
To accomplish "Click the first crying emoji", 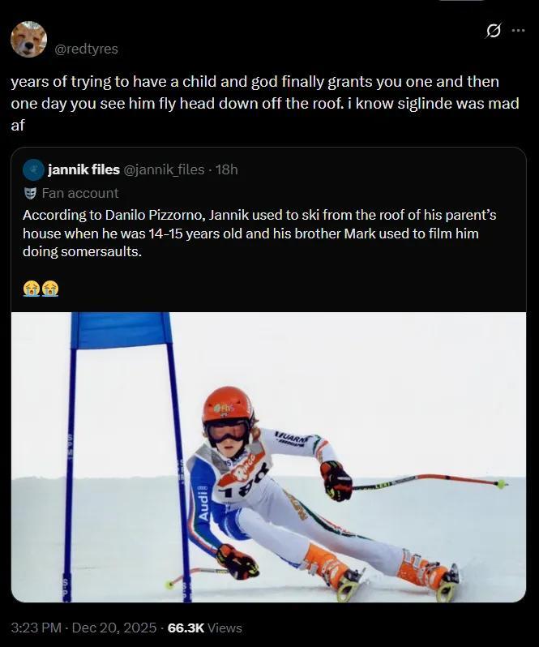I will pyautogui.click(x=32, y=288).
